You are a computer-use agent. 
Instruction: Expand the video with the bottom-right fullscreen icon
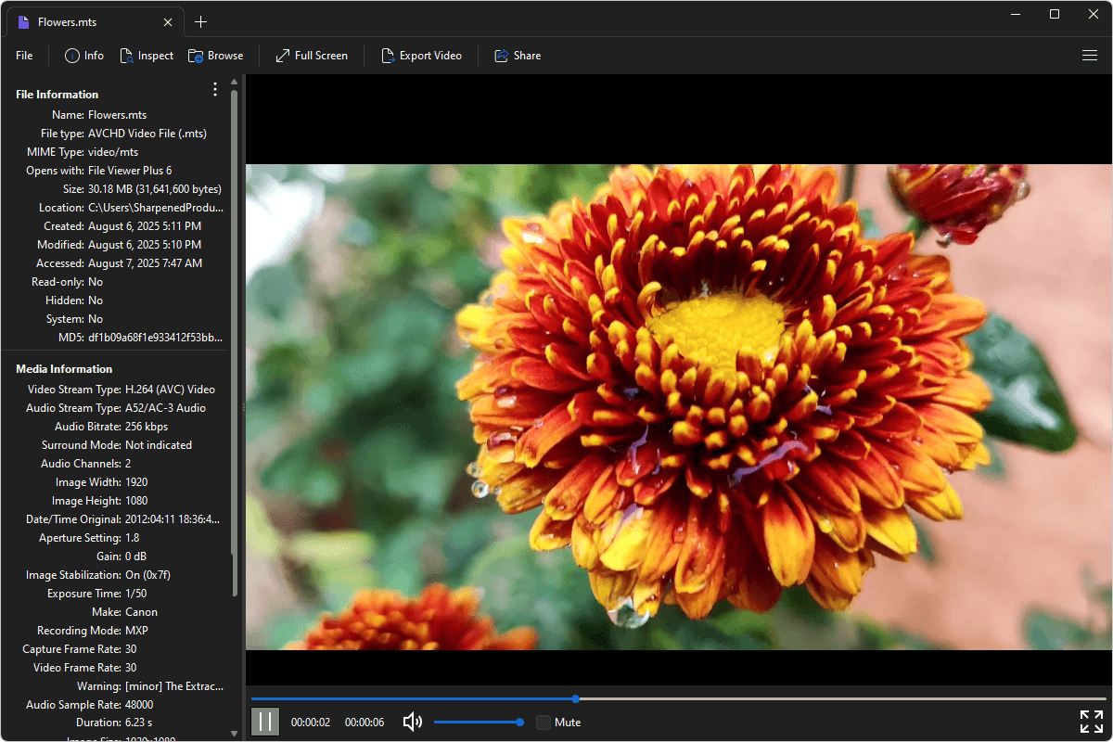[x=1092, y=722]
